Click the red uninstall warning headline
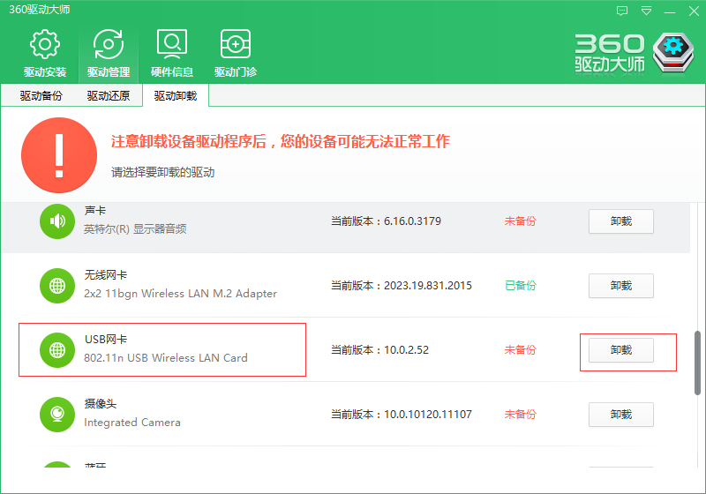706x494 pixels. 280,141
